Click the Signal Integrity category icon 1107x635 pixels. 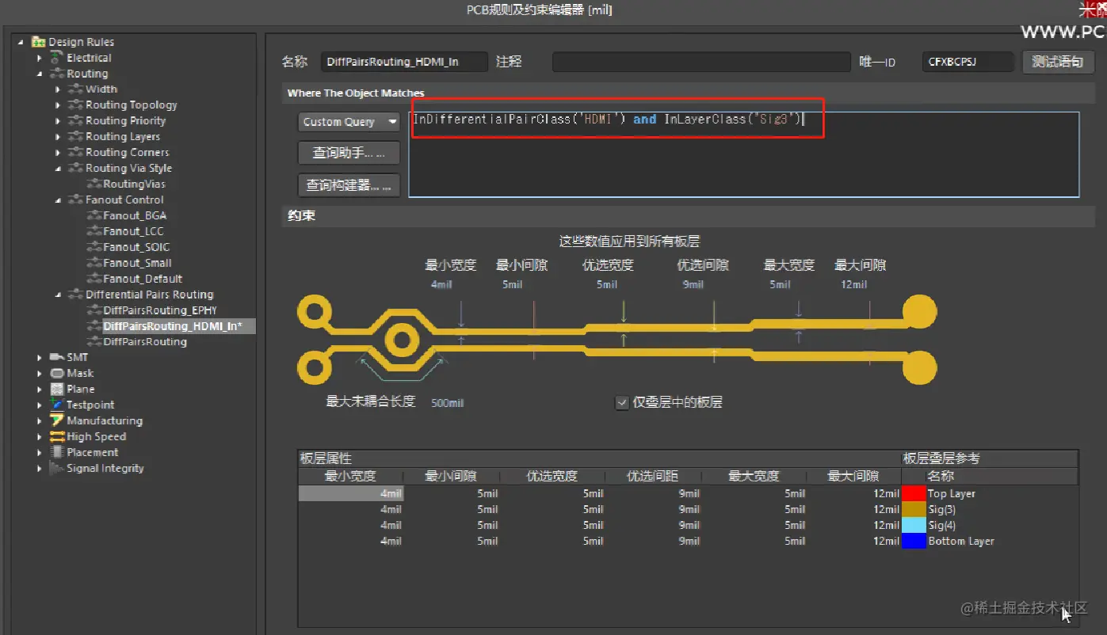click(56, 469)
